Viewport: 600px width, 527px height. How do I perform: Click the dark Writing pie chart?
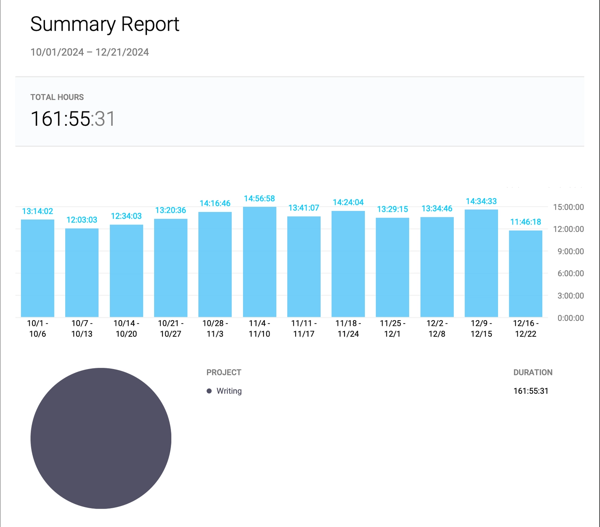(x=101, y=438)
